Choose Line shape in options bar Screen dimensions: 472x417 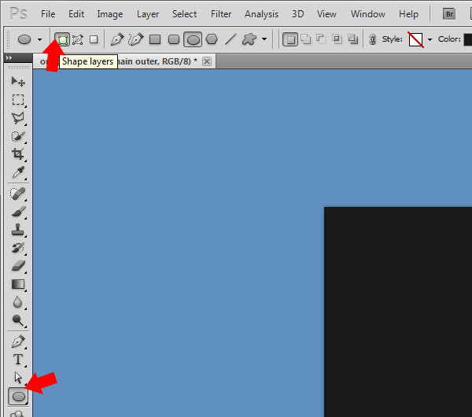pyautogui.click(x=230, y=39)
